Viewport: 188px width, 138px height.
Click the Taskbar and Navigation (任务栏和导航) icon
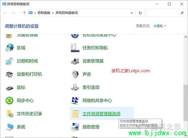pyautogui.click(x=75, y=48)
